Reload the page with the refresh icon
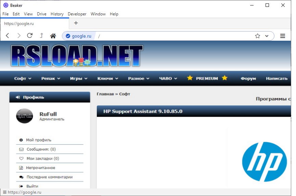The width and height of the screenshot is (296, 196). click(x=30, y=36)
